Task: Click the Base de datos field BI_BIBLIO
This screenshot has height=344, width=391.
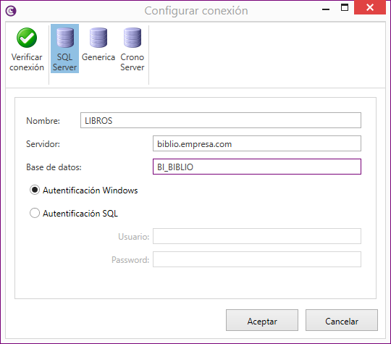Action: pyautogui.click(x=257, y=167)
